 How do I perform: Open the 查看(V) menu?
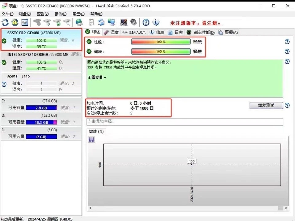point(43,14)
